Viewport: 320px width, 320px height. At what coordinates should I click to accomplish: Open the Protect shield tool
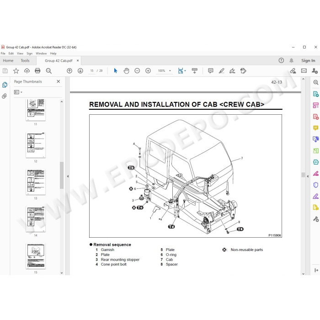[x=316, y=185]
